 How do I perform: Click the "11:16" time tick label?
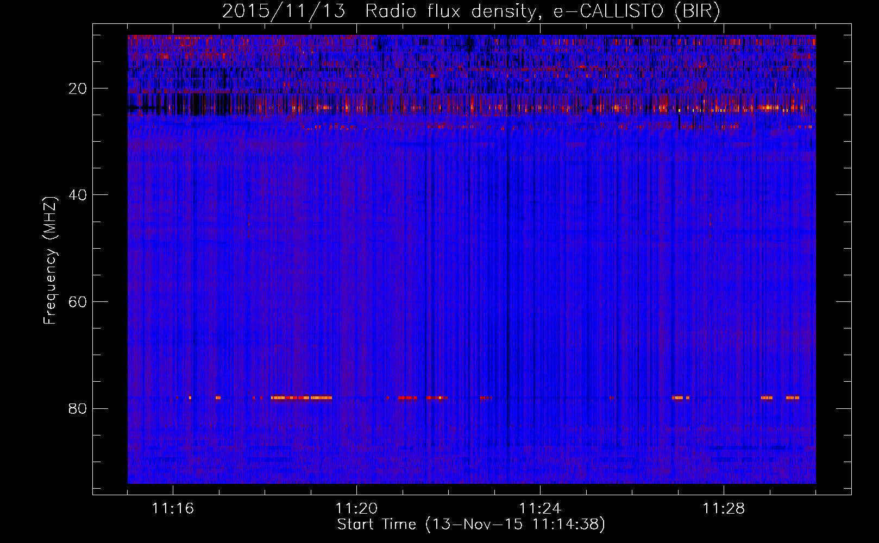pos(173,509)
